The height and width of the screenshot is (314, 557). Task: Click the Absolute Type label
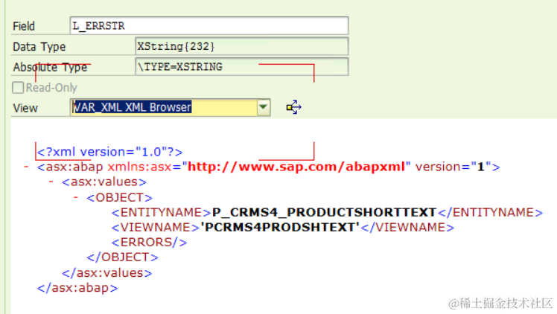pos(50,67)
